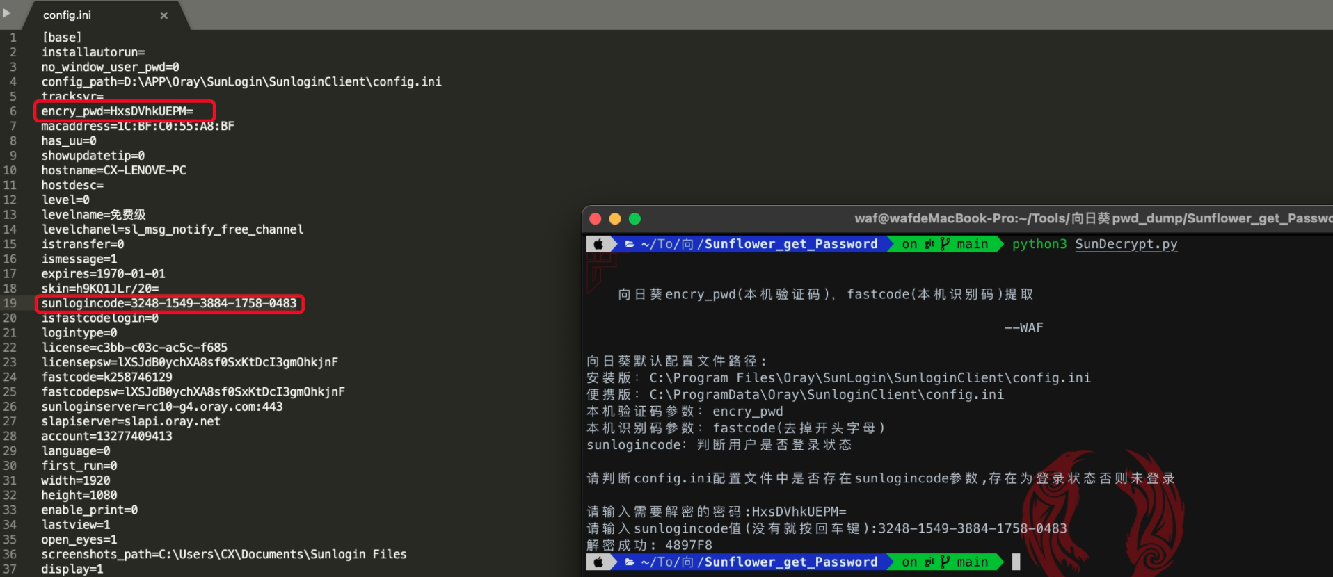This screenshot has width=1333, height=577.
Task: Click line number 6 in gutter
Action: [x=13, y=111]
